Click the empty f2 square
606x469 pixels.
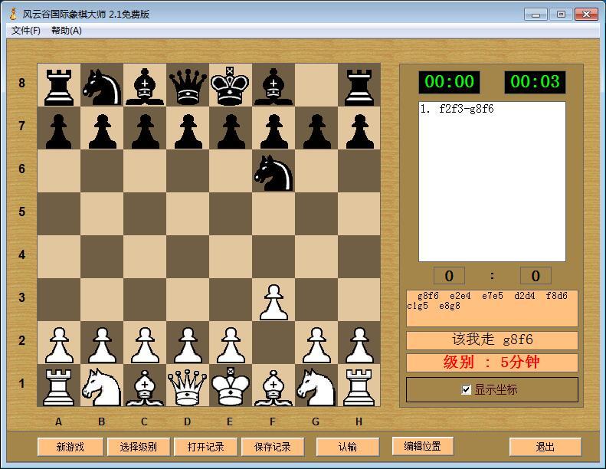click(274, 343)
